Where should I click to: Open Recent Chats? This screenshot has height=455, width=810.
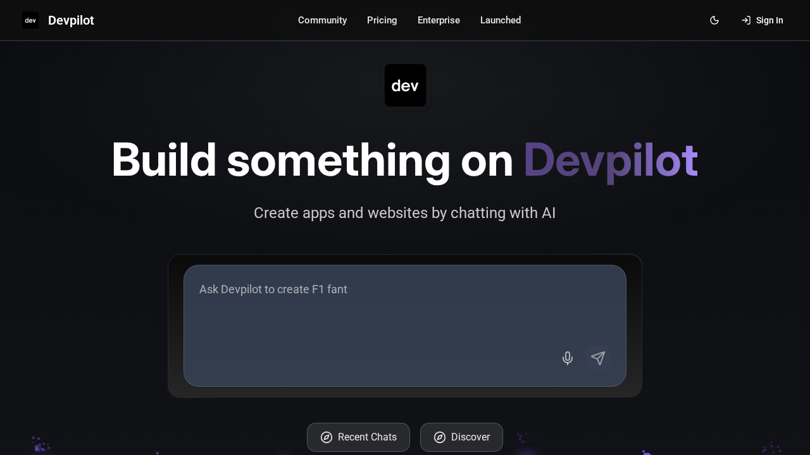tap(358, 437)
